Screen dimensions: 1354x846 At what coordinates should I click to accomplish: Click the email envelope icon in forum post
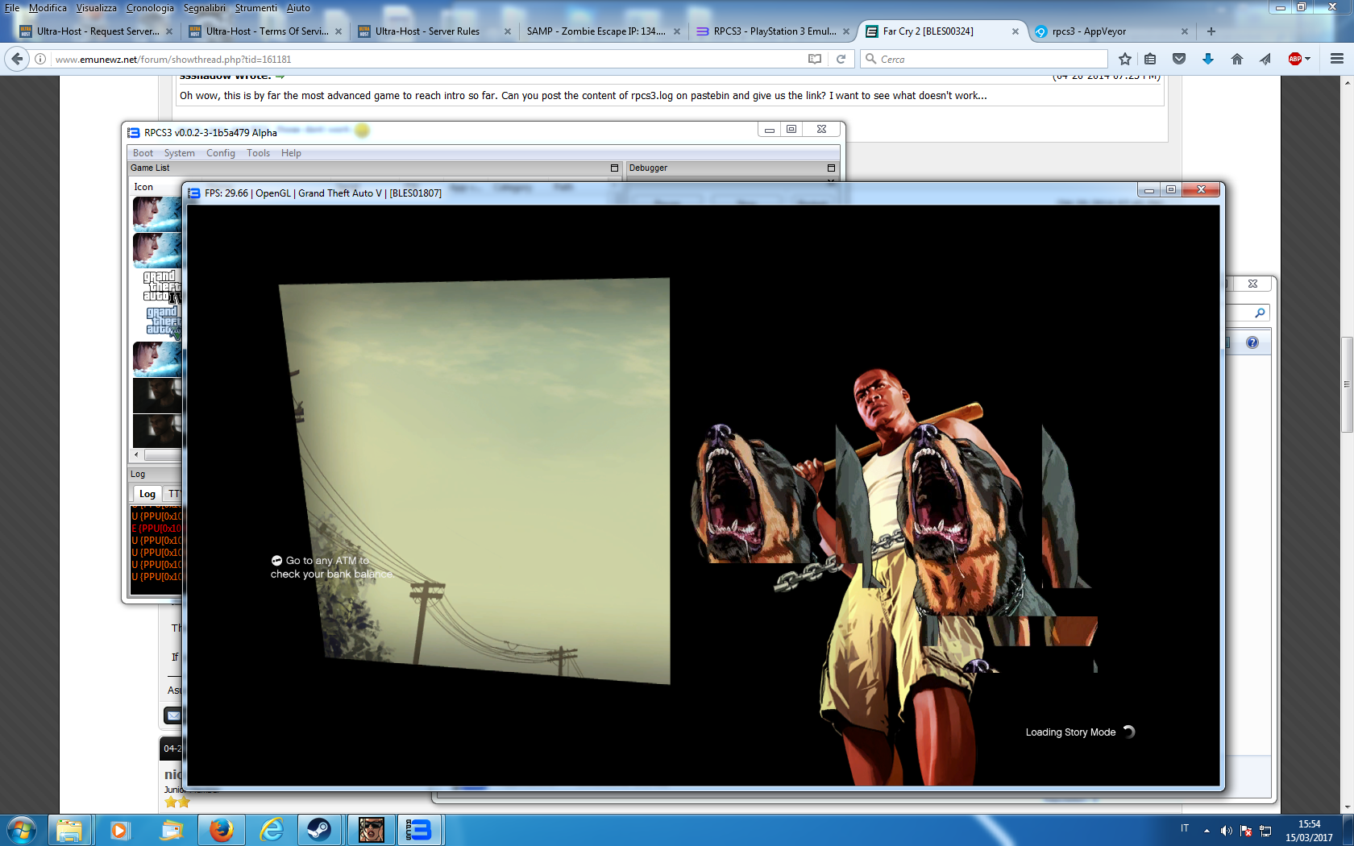(x=172, y=715)
